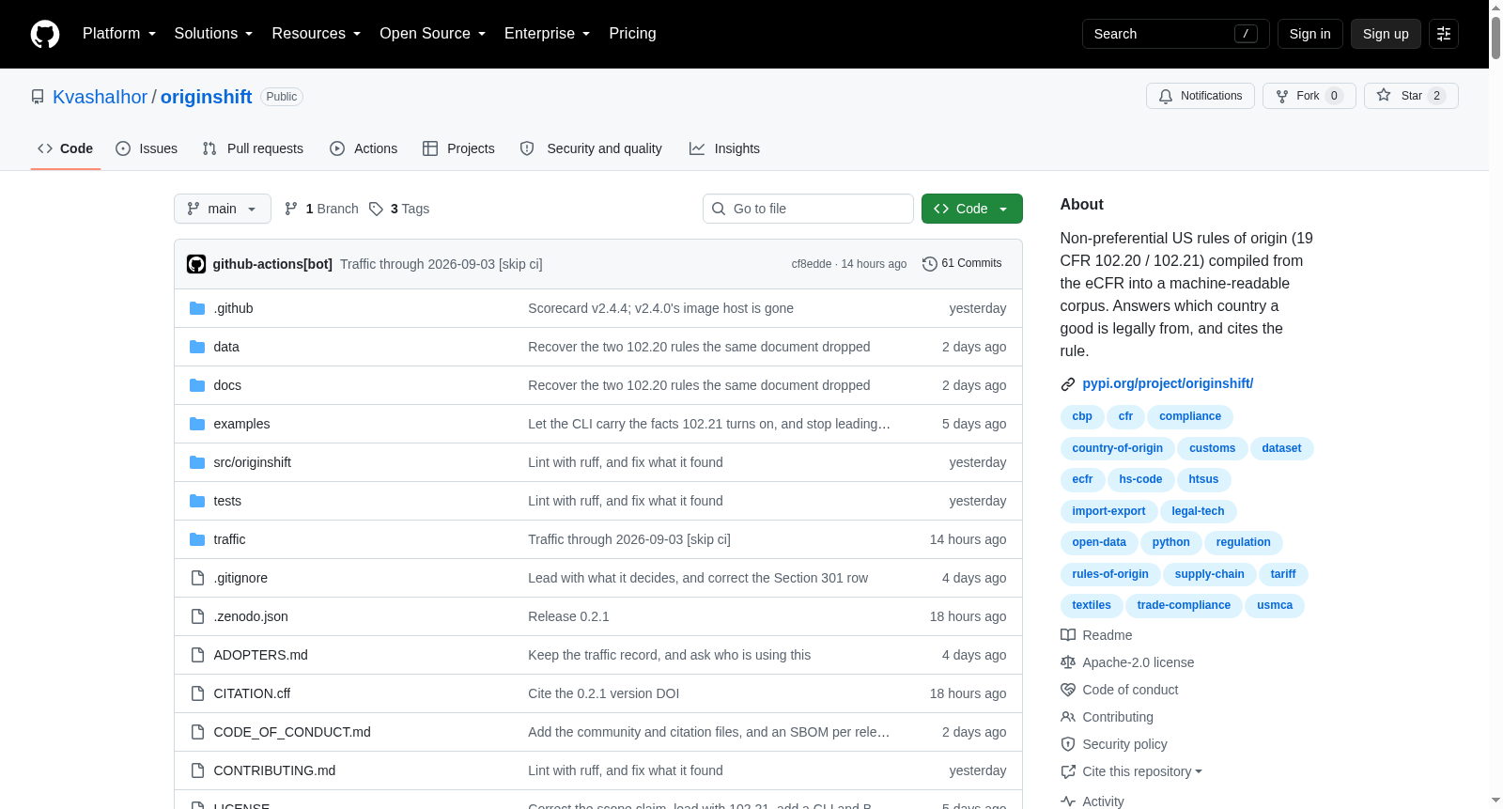Screen dimensions: 1503x809
Task: Select the supply-chain topic tag
Action: tap(1210, 574)
